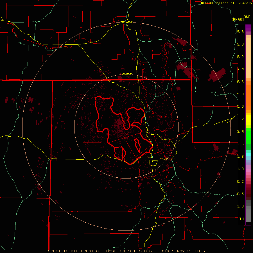Click the 100 NMI range ring label

click(126, 22)
